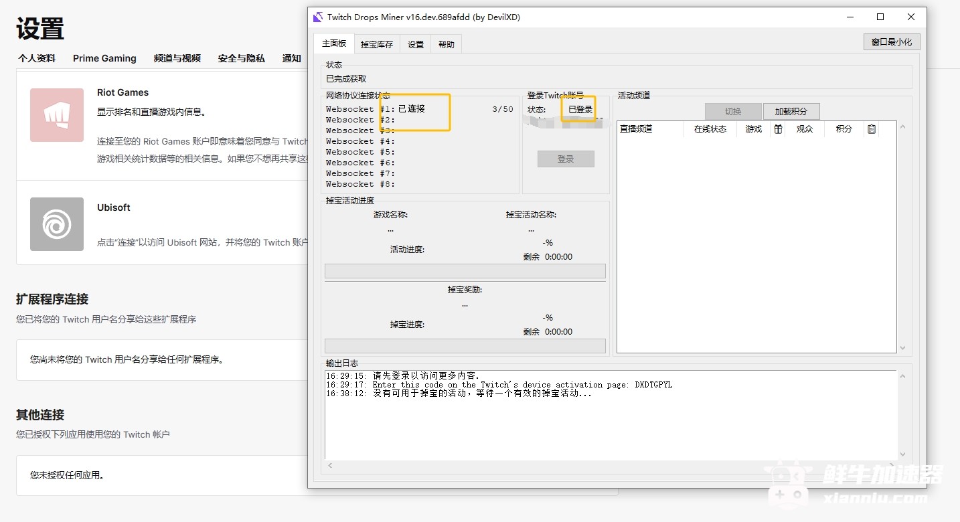
Task: Click the 16:38:12 log entry
Action: pyautogui.click(x=459, y=394)
